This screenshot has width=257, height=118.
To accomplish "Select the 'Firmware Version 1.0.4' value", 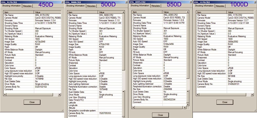I will coord(45,20).
